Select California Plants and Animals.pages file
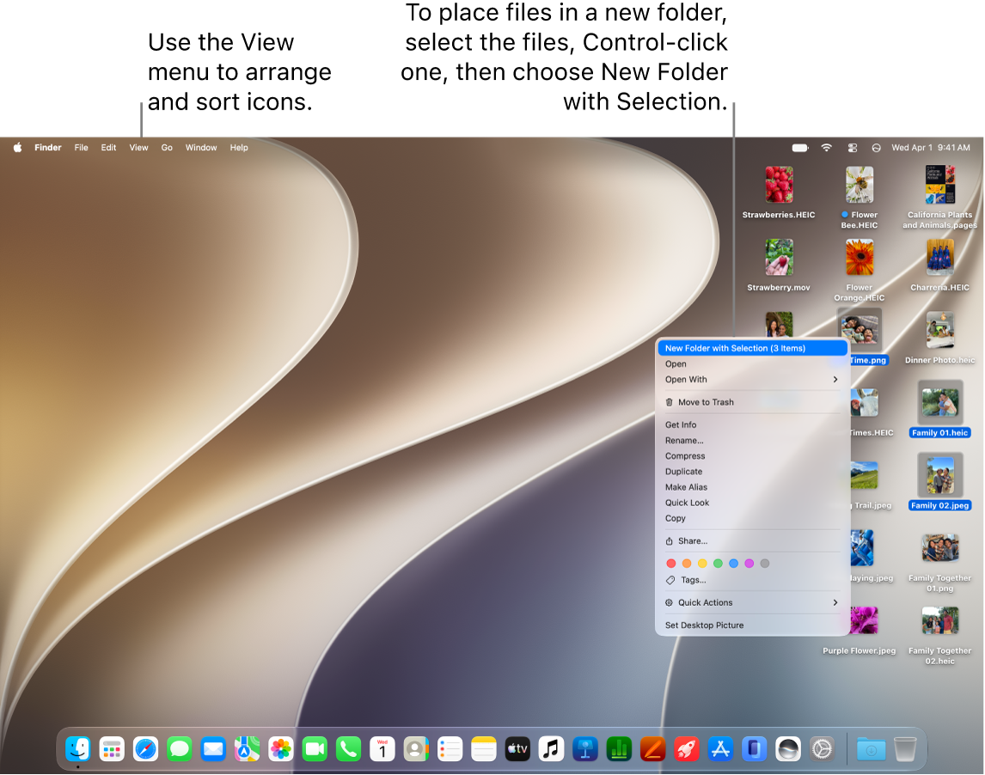The height and width of the screenshot is (775, 985). pos(939,198)
